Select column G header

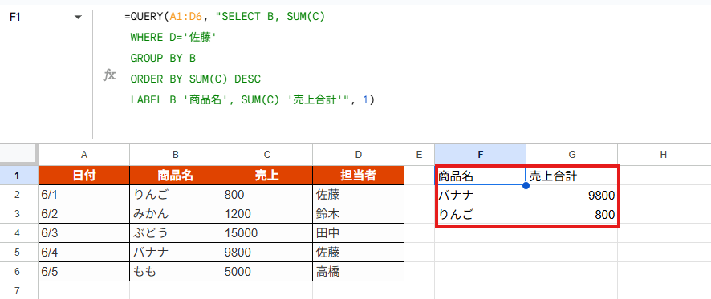(572, 155)
